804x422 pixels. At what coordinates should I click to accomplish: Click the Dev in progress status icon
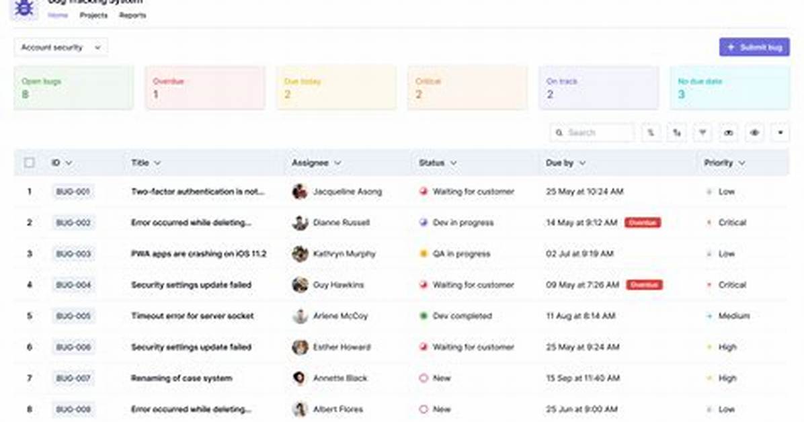click(424, 222)
